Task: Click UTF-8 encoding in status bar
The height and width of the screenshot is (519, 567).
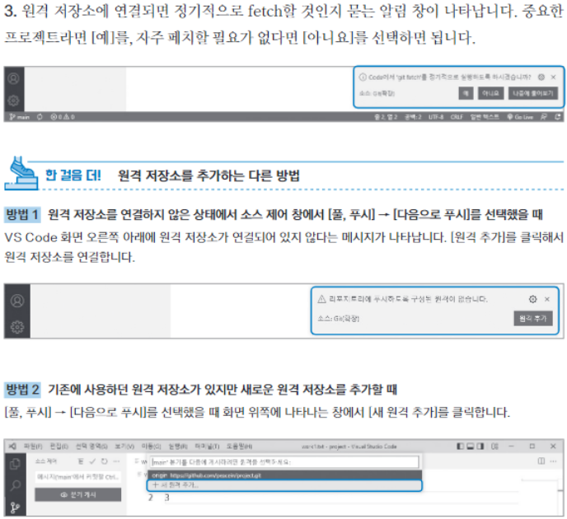Action: coord(436,117)
